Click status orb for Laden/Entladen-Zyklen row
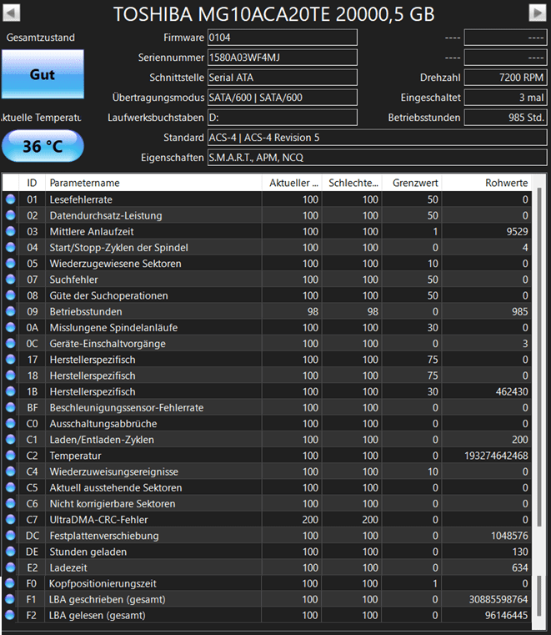 pyautogui.click(x=11, y=439)
